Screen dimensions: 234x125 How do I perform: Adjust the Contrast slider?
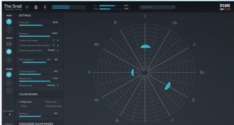(39, 116)
